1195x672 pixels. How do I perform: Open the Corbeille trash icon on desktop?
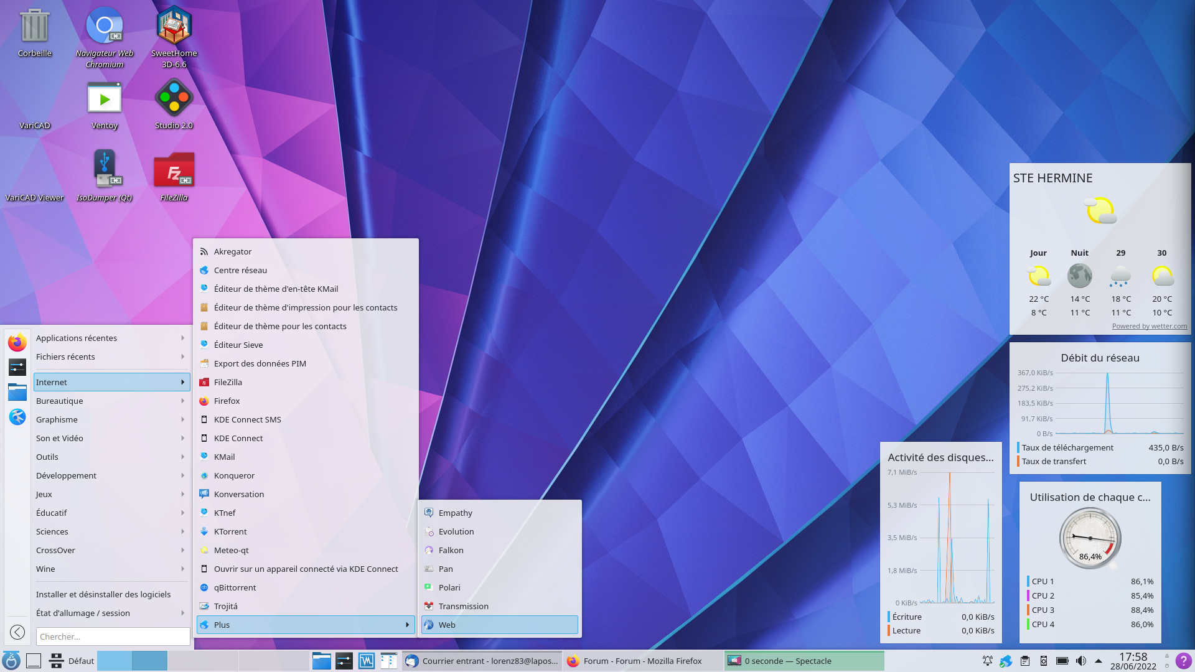point(35,32)
